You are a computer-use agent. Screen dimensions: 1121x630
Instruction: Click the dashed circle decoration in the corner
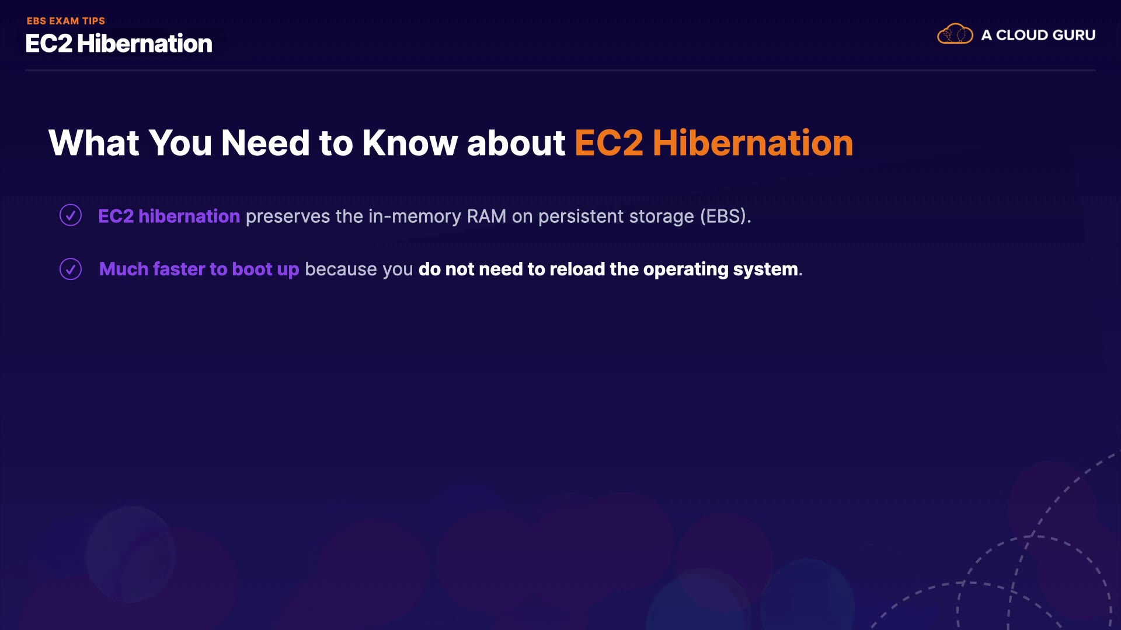coord(1033,577)
